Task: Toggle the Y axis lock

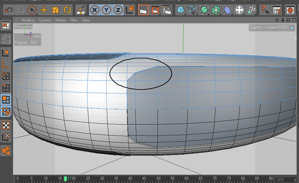Action: click(x=106, y=10)
